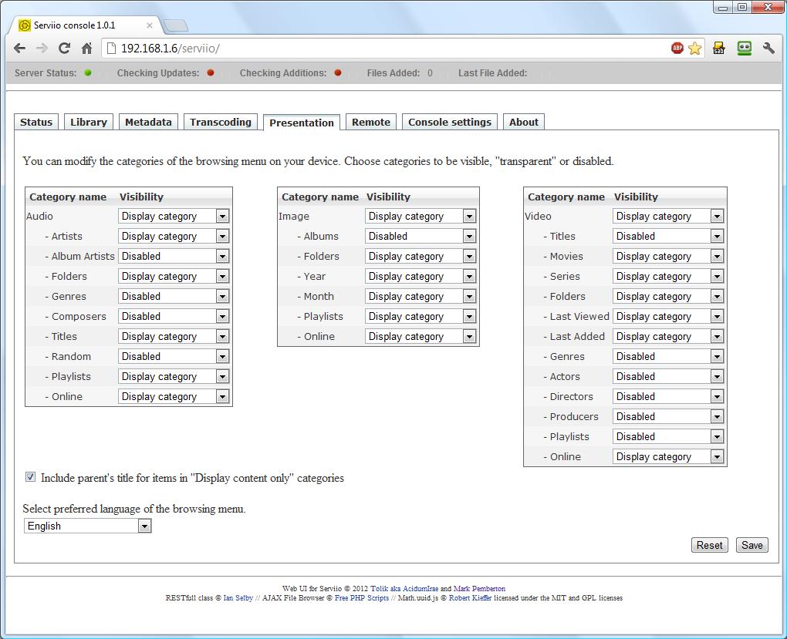Image resolution: width=787 pixels, height=639 pixels.
Task: Expand Image Albums visibility dropdown
Action: click(x=421, y=236)
